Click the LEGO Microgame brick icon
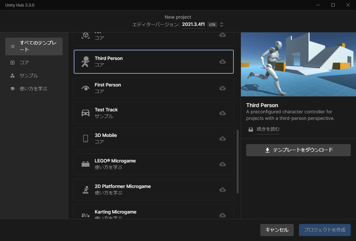 pyautogui.click(x=85, y=164)
